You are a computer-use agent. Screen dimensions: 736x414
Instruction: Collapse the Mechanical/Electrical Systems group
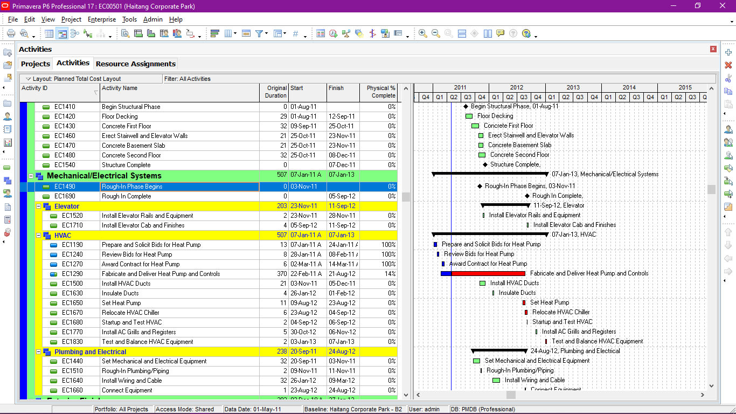coord(31,176)
